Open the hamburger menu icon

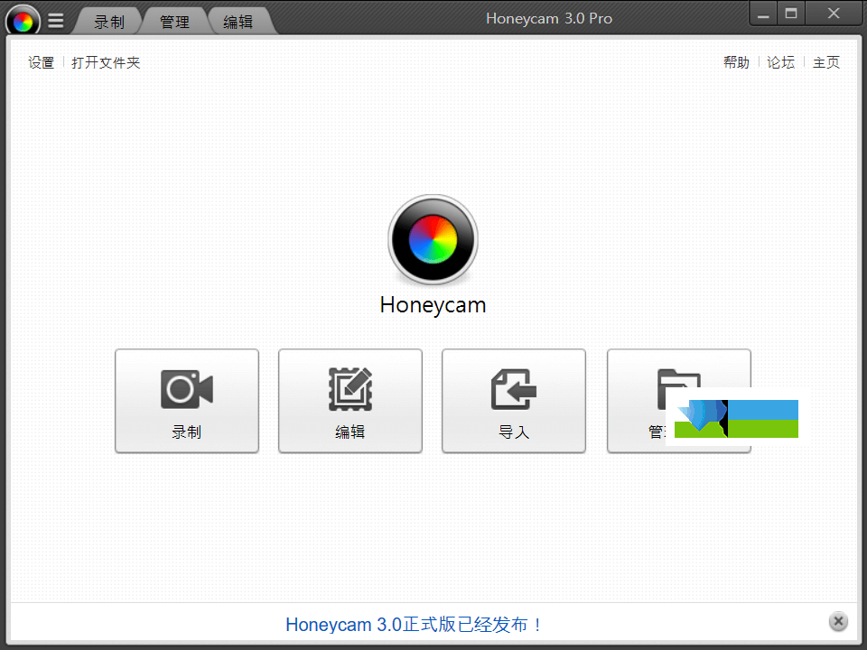point(55,21)
